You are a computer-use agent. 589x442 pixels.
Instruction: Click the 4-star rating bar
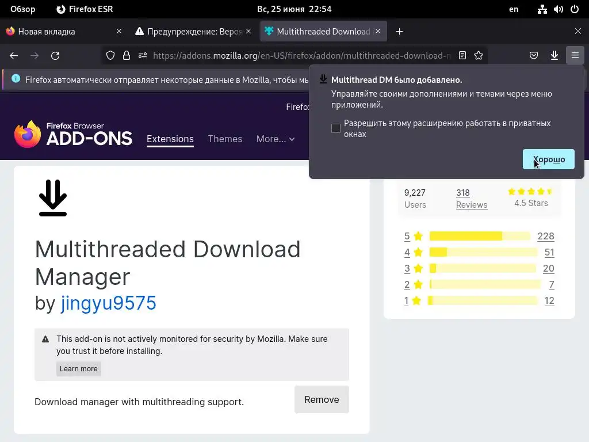coord(483,252)
